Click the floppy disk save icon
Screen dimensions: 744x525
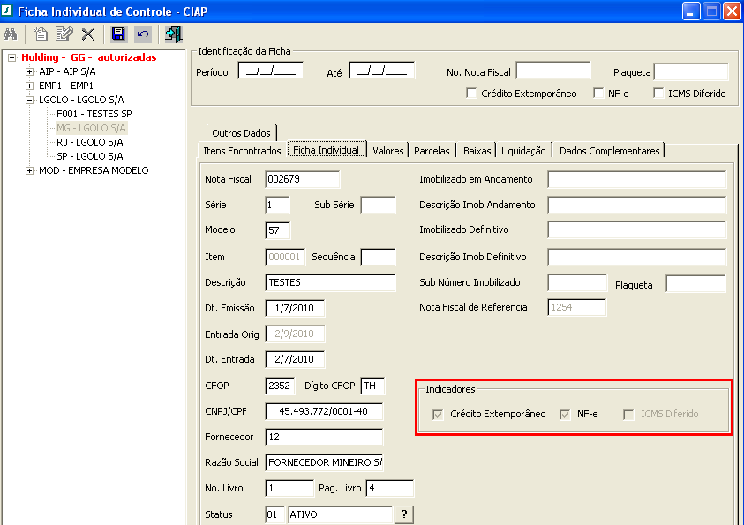click(x=118, y=34)
